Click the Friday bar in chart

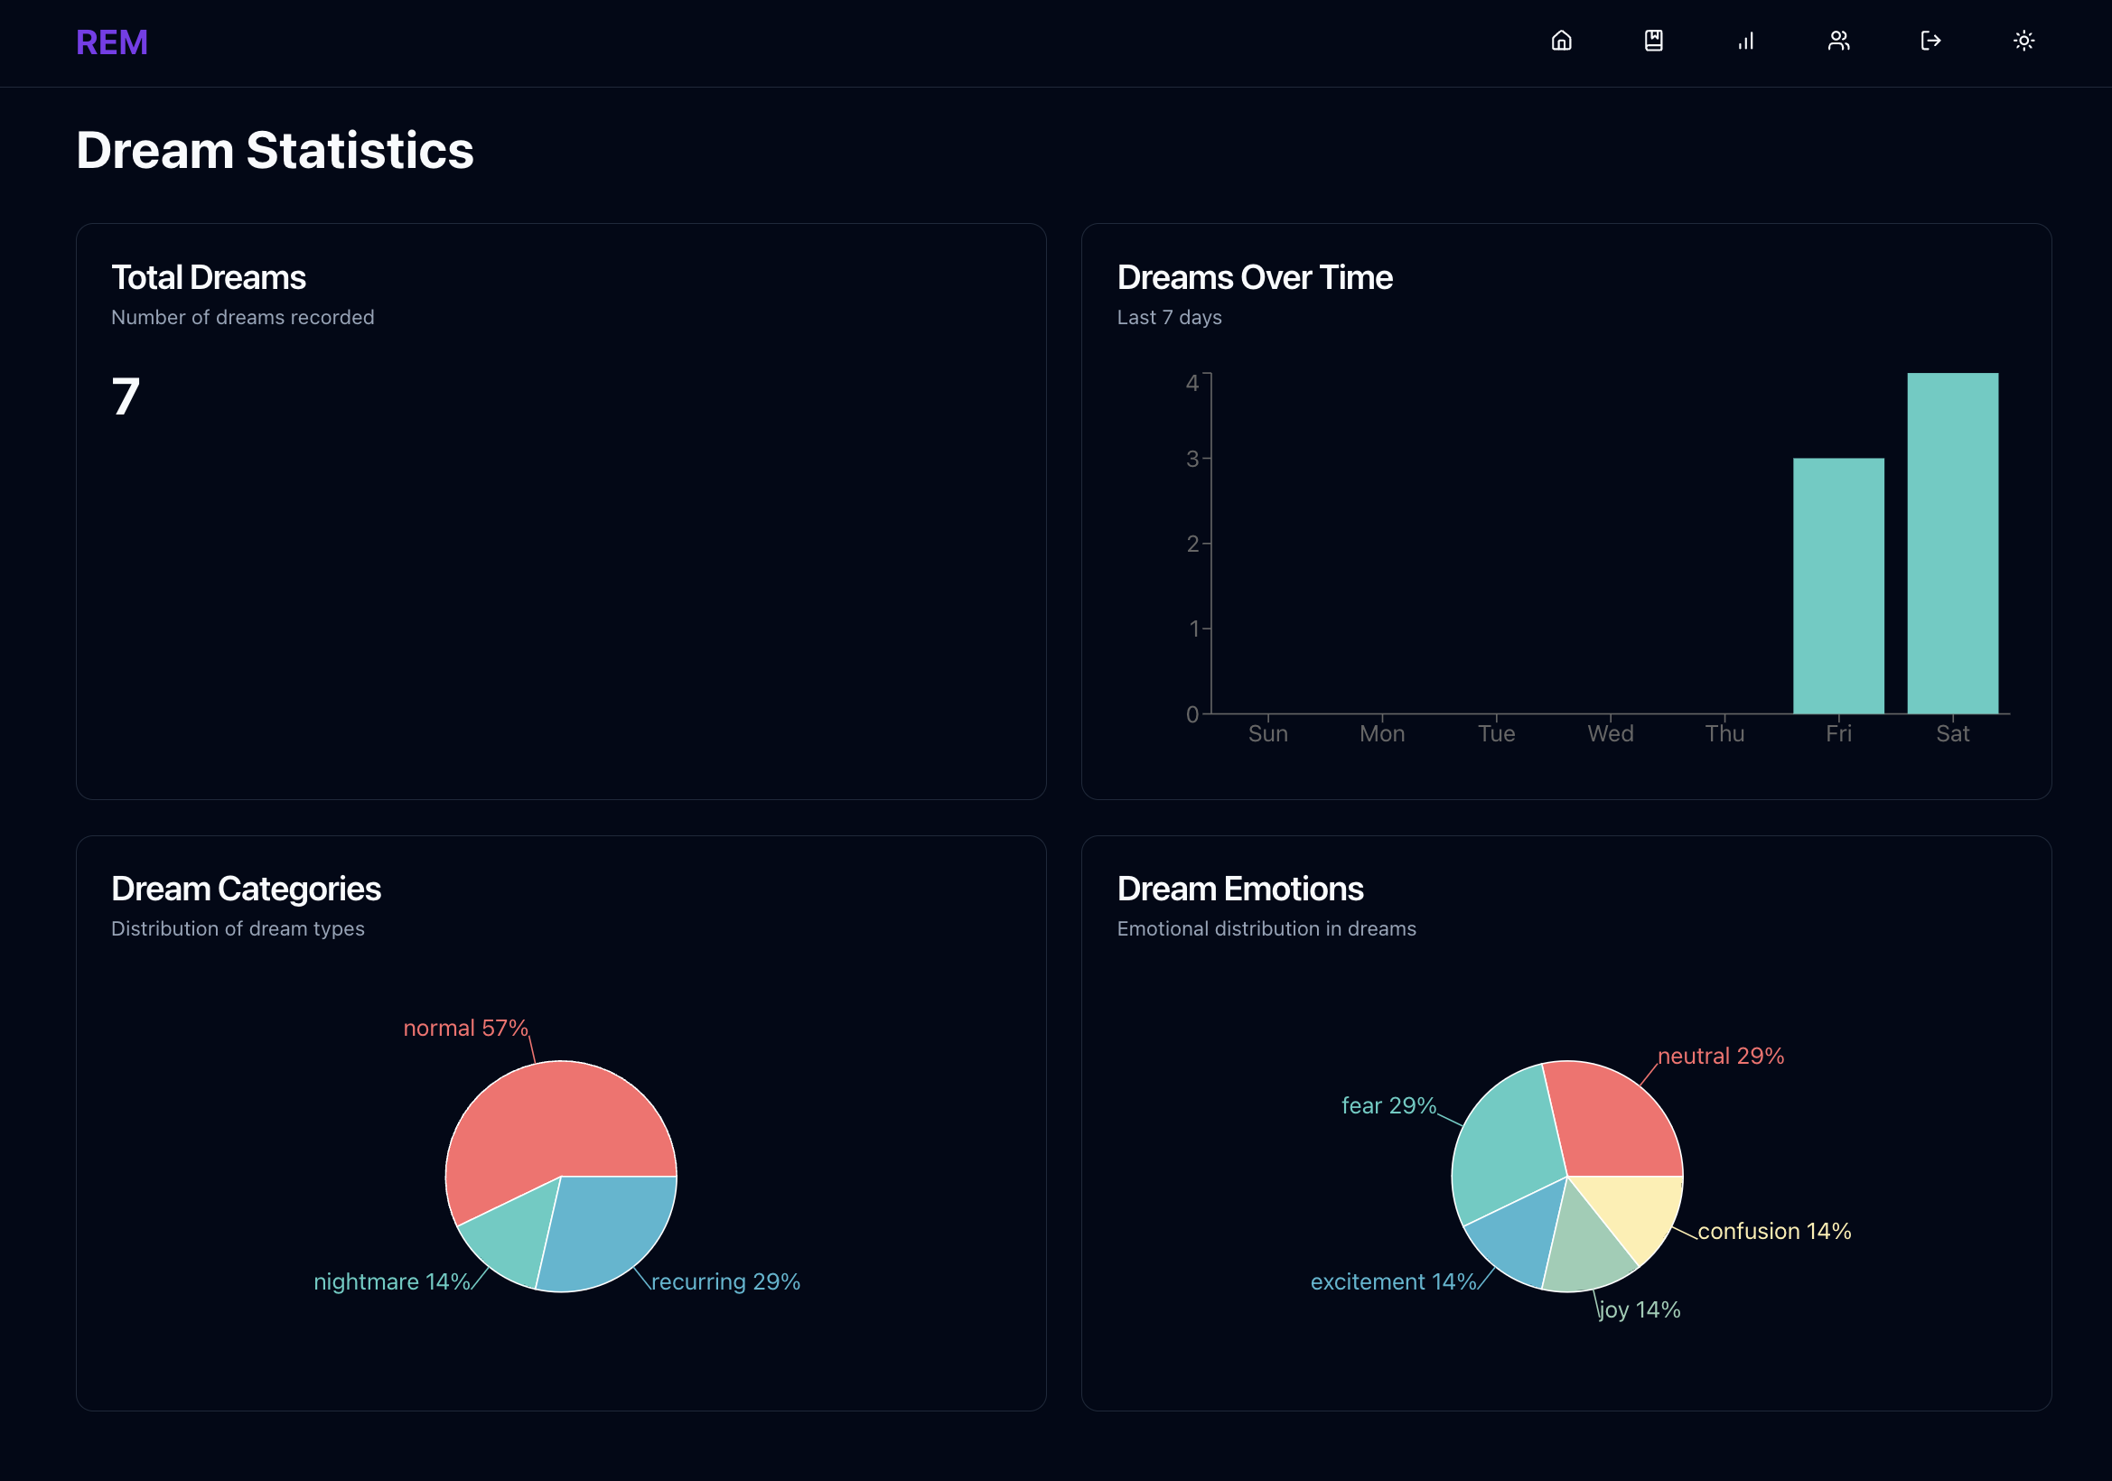coord(1838,585)
